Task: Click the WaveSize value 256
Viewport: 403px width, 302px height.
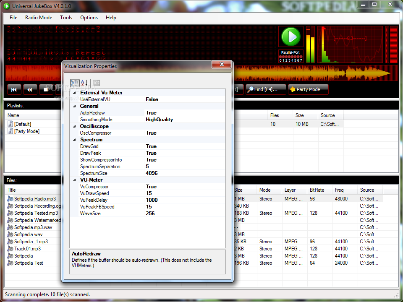Action: [150, 213]
